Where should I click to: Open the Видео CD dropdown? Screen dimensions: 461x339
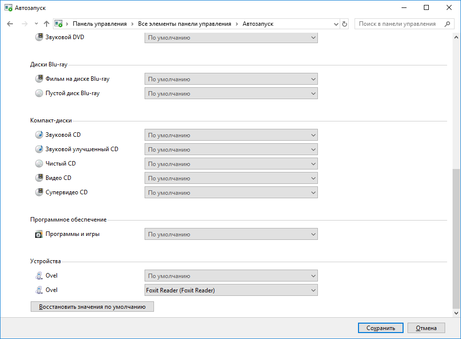[231, 178]
